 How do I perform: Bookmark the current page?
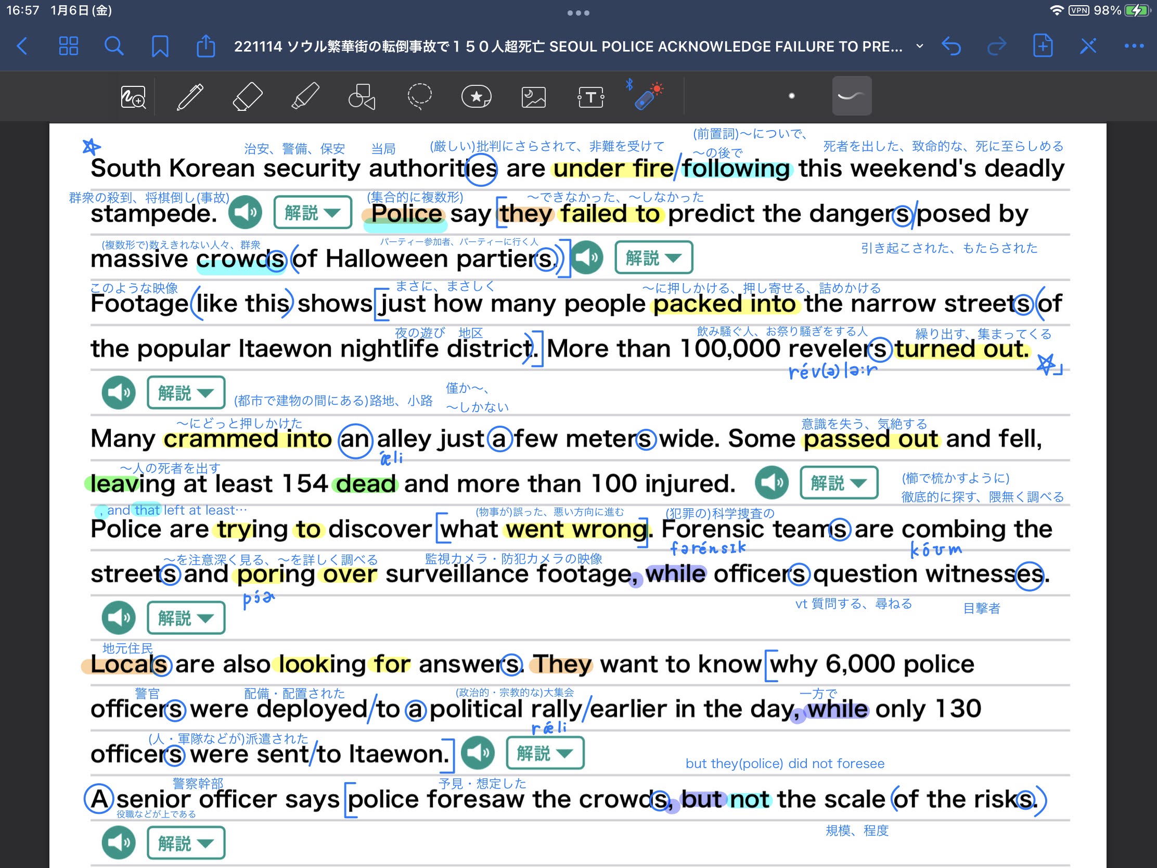click(x=160, y=46)
